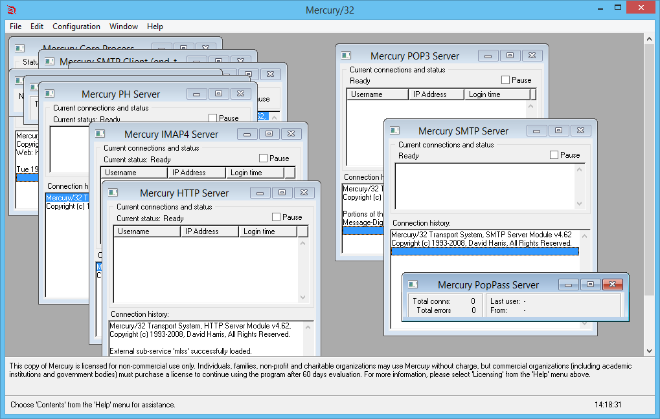Click the Mercury Core Process window icon
The width and height of the screenshot is (660, 419).
pos(20,48)
